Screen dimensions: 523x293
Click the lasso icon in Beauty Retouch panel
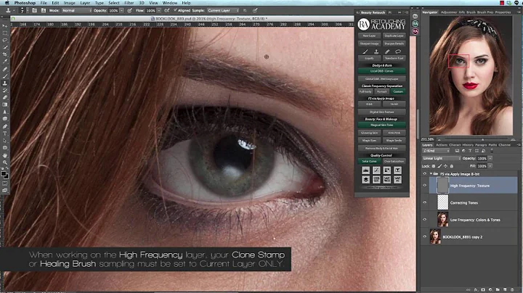pos(398,51)
